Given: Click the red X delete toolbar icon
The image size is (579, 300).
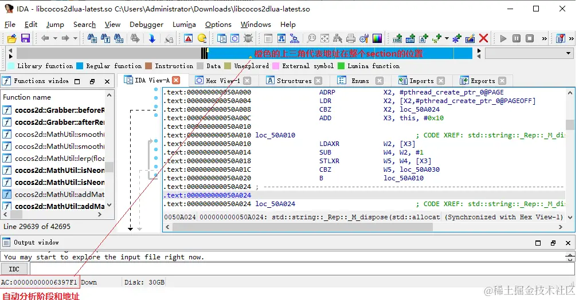Looking at the screenshot, I should click(483, 38).
